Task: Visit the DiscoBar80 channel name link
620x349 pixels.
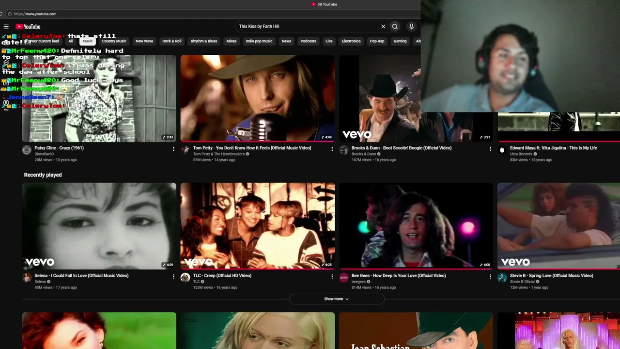Action: (44, 154)
